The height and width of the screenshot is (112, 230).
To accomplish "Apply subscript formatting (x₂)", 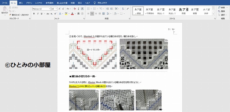I will (51, 13).
